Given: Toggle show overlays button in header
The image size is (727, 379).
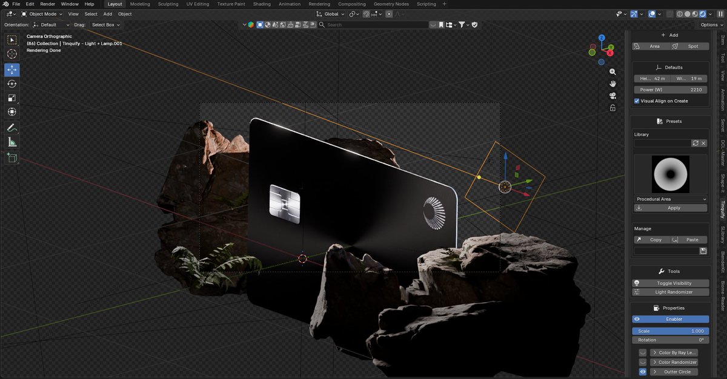Looking at the screenshot, I should 651,13.
